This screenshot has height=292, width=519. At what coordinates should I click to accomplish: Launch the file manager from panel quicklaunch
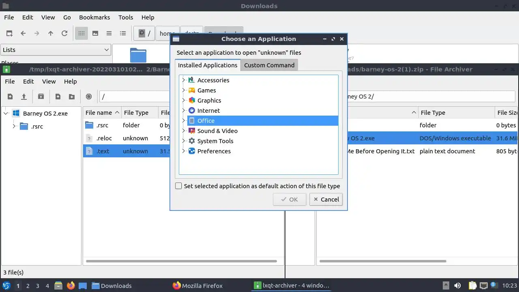tap(59, 286)
